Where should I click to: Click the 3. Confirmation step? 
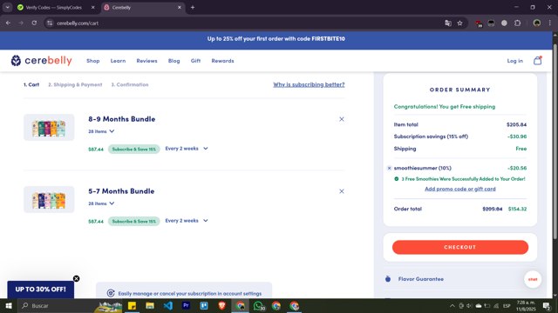point(130,84)
